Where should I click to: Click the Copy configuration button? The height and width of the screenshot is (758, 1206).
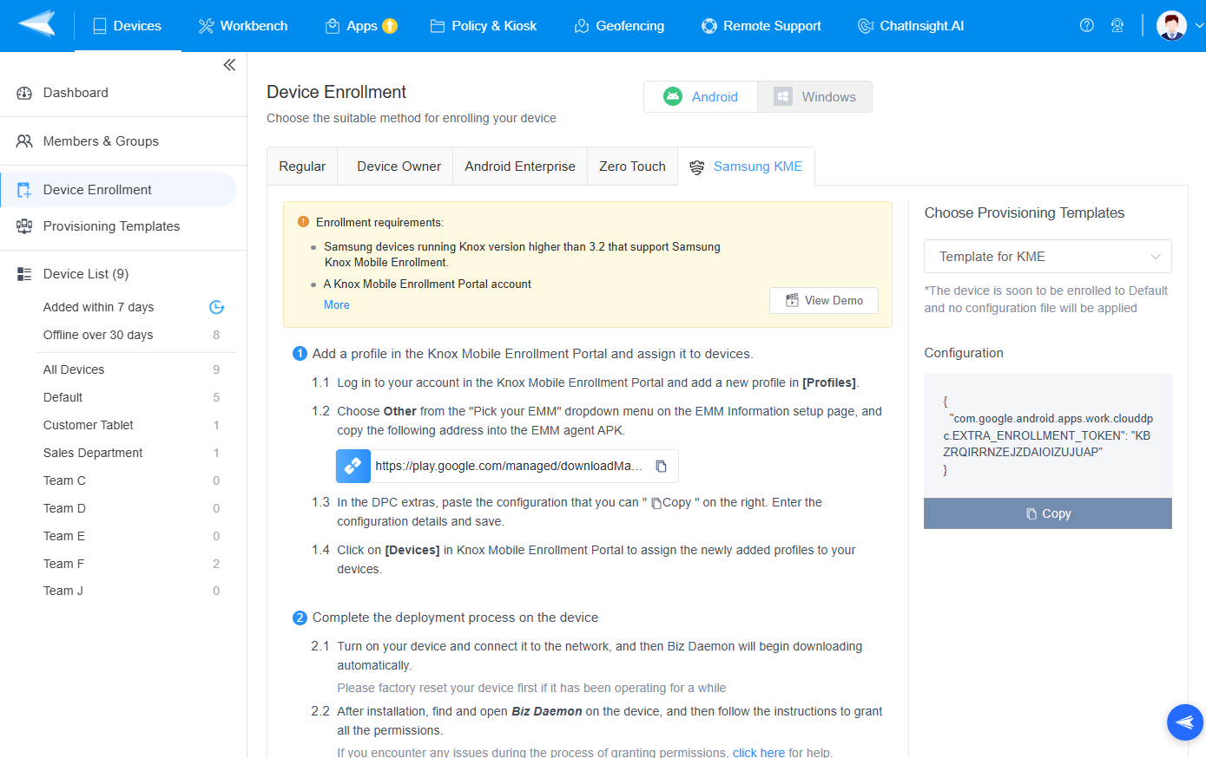[x=1047, y=513]
